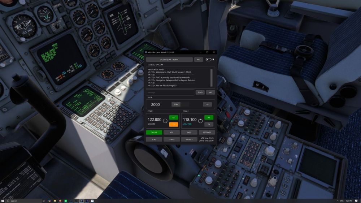The width and height of the screenshot is (361, 203).
Task: Click the UNICOM label under COM 1
Action: (x=151, y=124)
